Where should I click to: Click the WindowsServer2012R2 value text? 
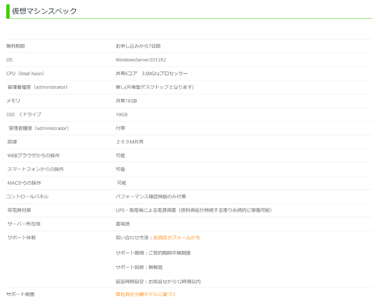pos(141,60)
